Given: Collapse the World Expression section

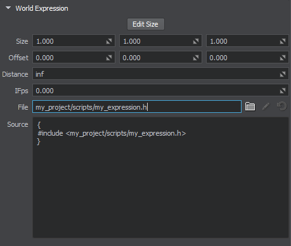Looking at the screenshot, I should [8, 8].
